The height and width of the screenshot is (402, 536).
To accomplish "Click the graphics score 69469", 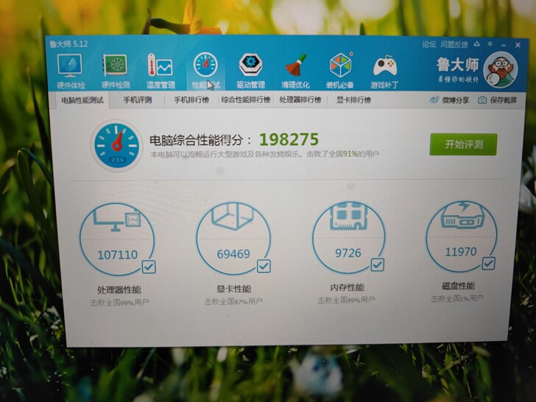I will (233, 253).
